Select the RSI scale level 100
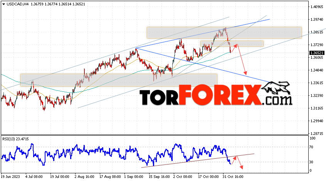 (x=313, y=138)
